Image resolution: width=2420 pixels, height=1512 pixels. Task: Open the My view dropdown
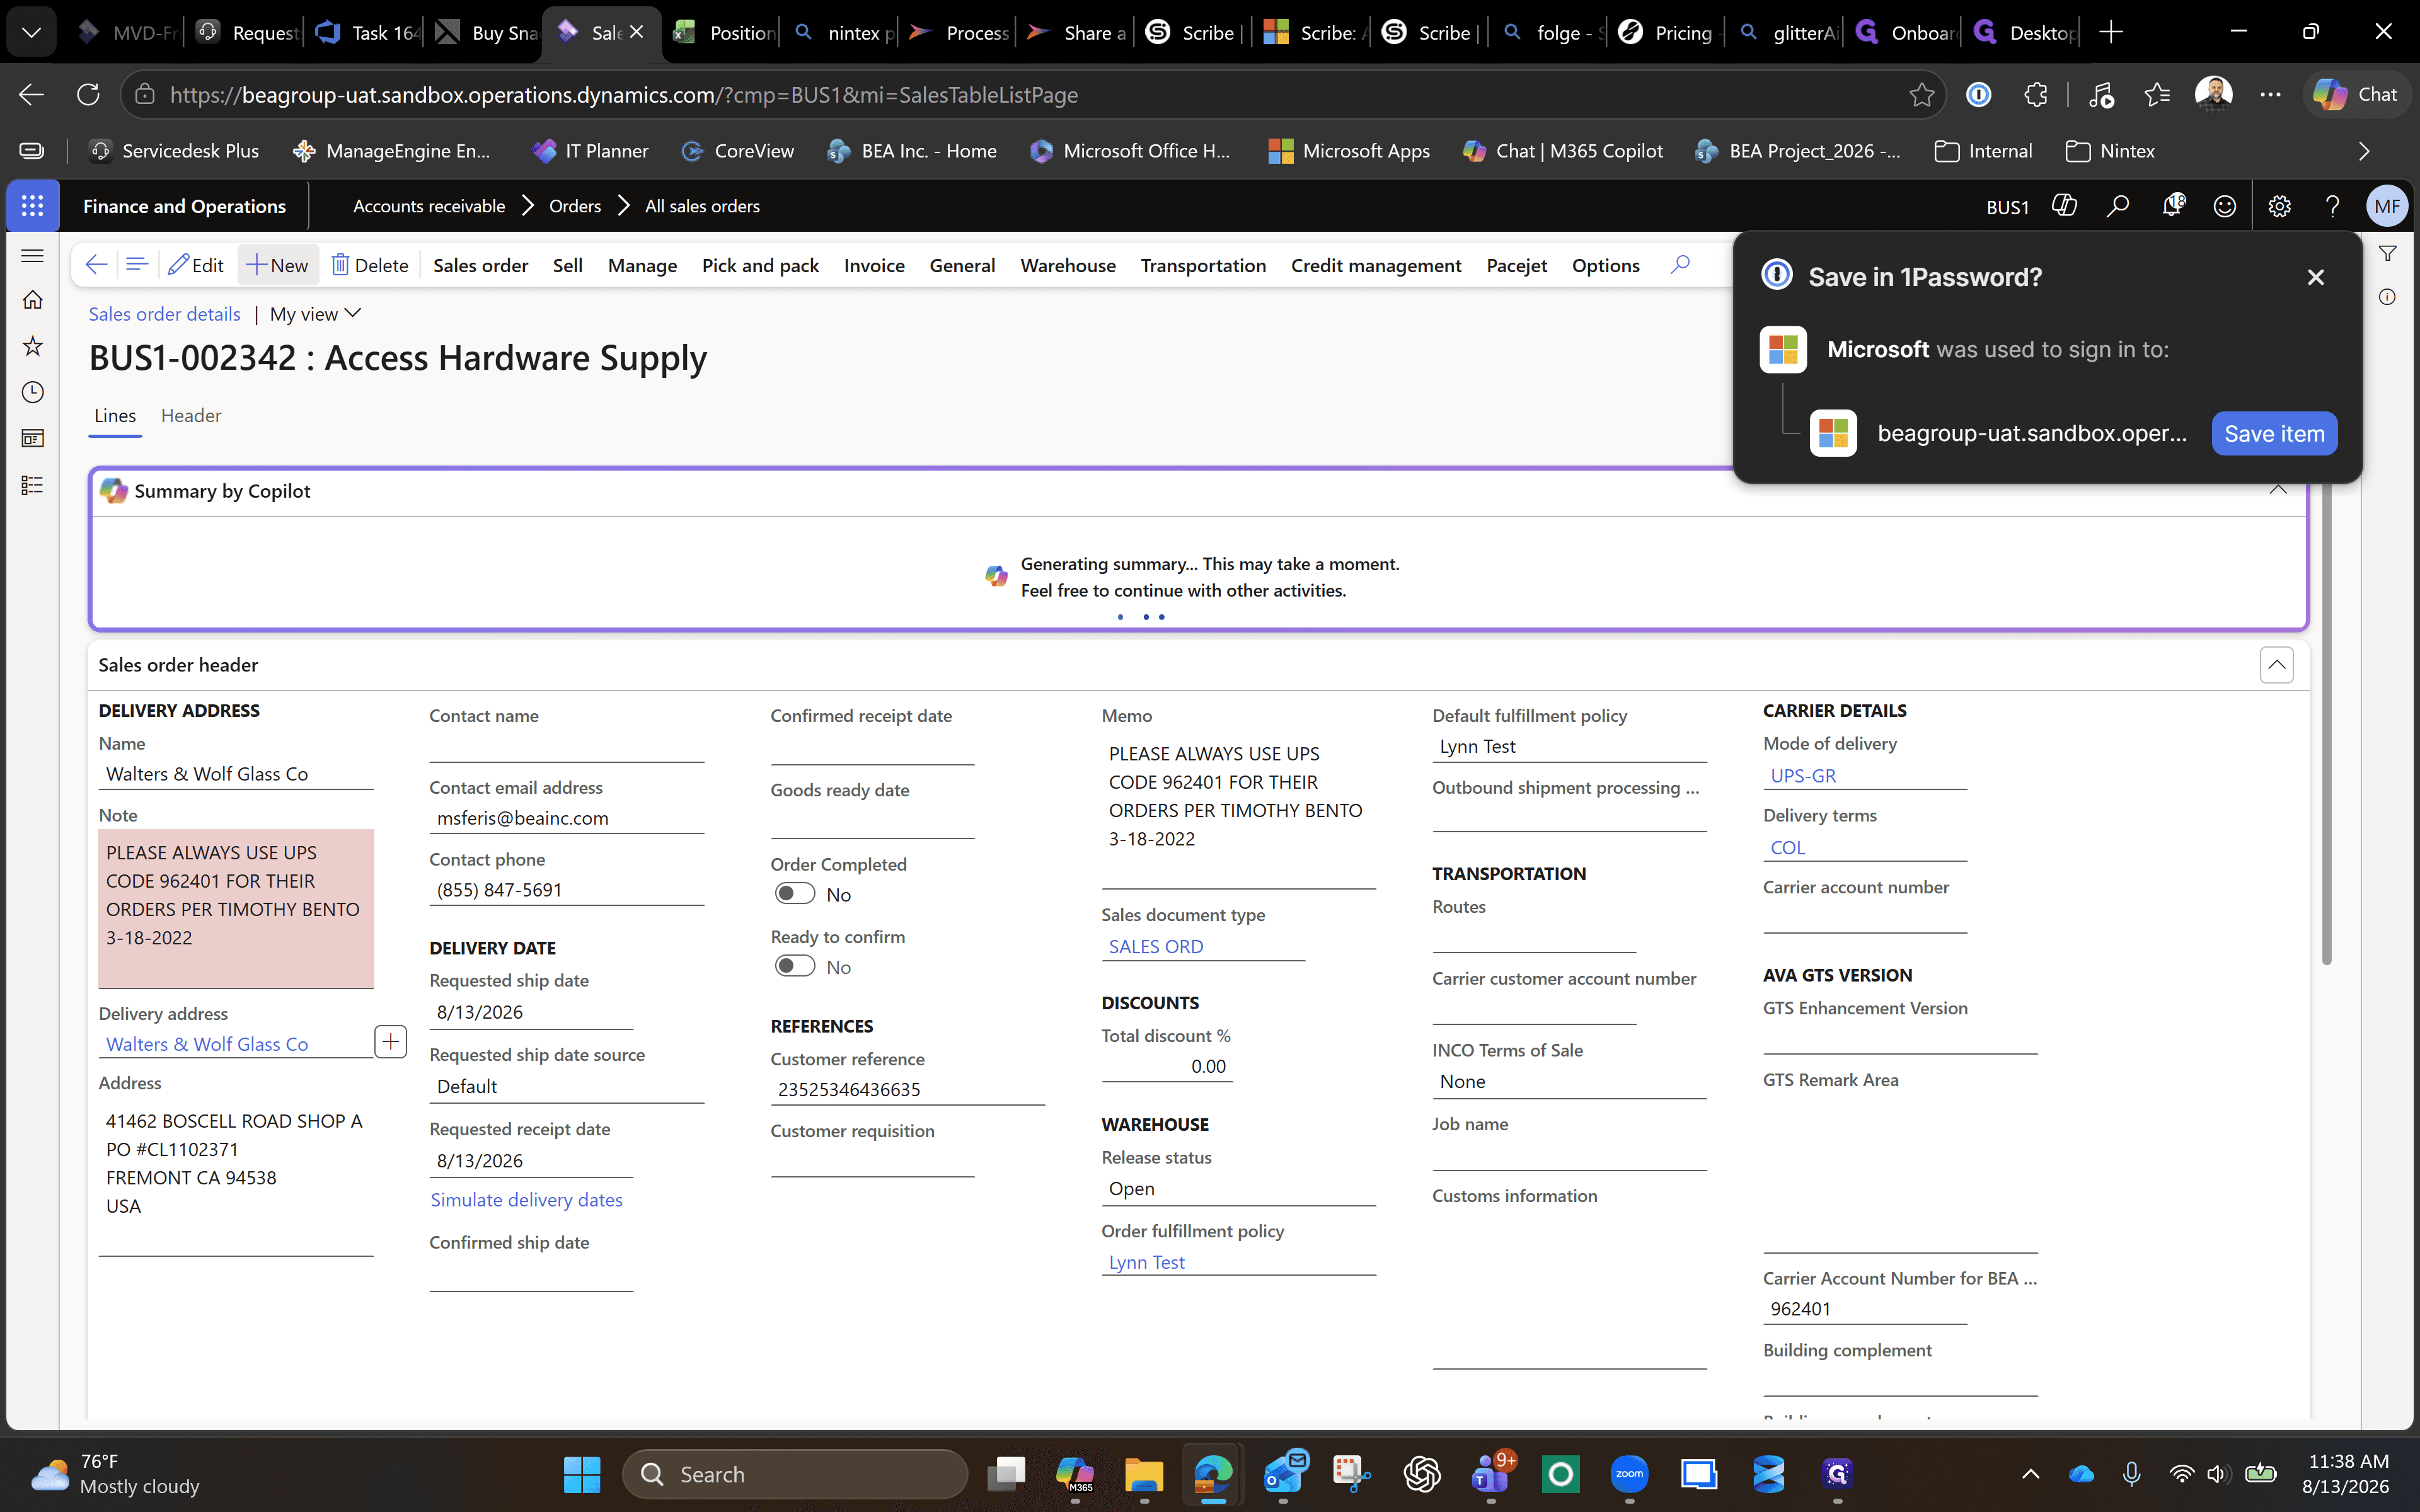click(315, 314)
